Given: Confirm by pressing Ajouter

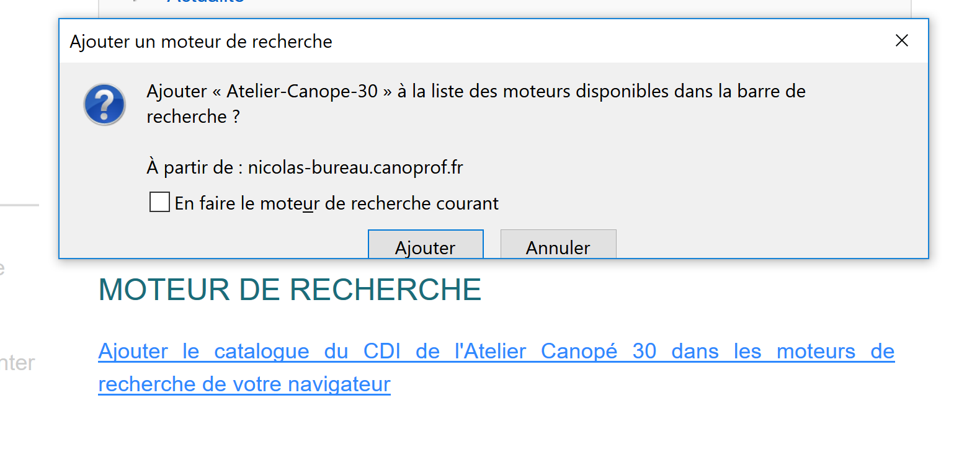Looking at the screenshot, I should [x=425, y=247].
